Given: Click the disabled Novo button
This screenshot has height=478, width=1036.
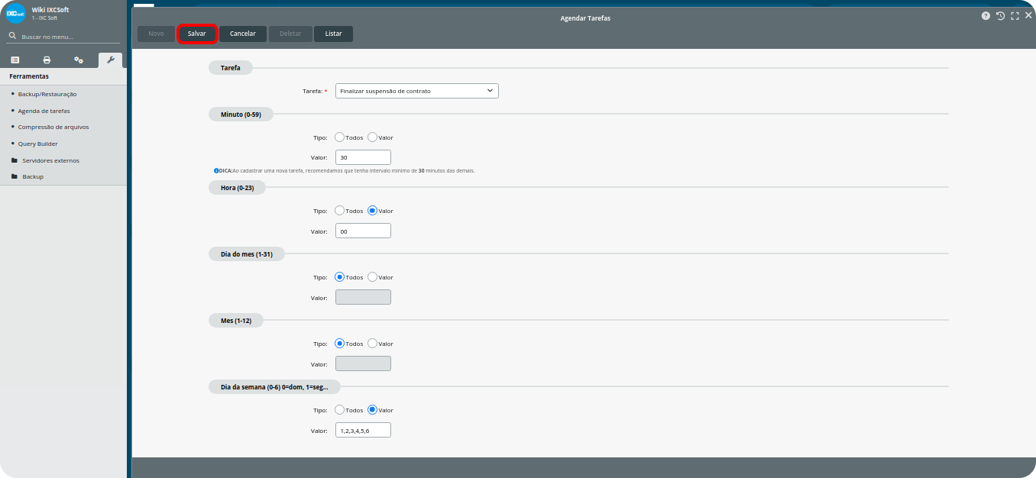Looking at the screenshot, I should 156,34.
